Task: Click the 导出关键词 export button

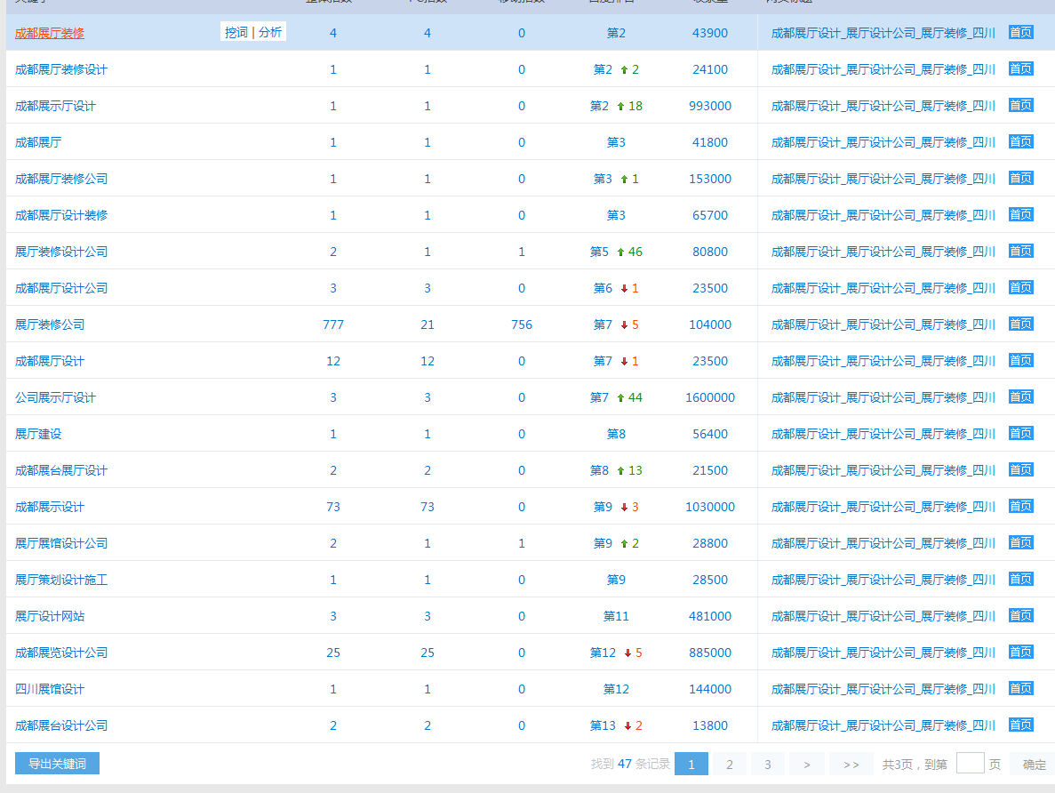Action: (57, 764)
